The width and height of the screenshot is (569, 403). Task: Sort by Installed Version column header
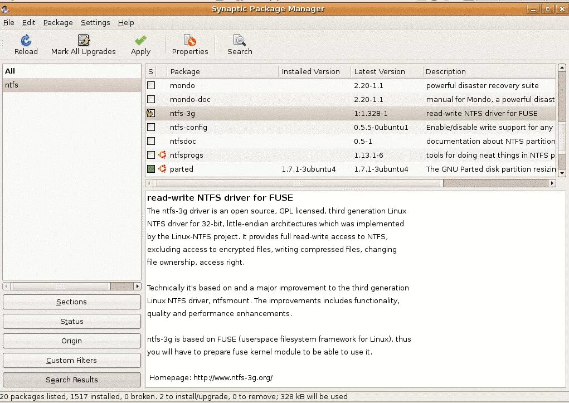(x=314, y=71)
